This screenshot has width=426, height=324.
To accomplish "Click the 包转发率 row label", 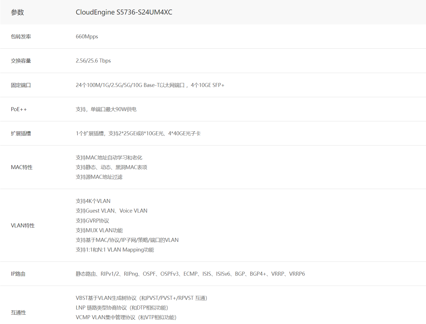I will 21,36.
